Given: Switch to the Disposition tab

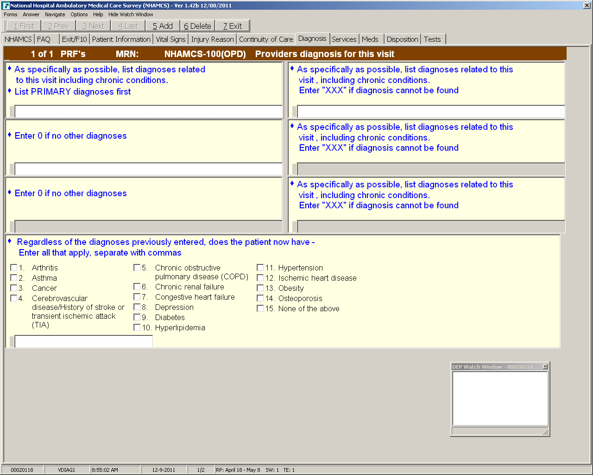Looking at the screenshot, I should point(403,39).
